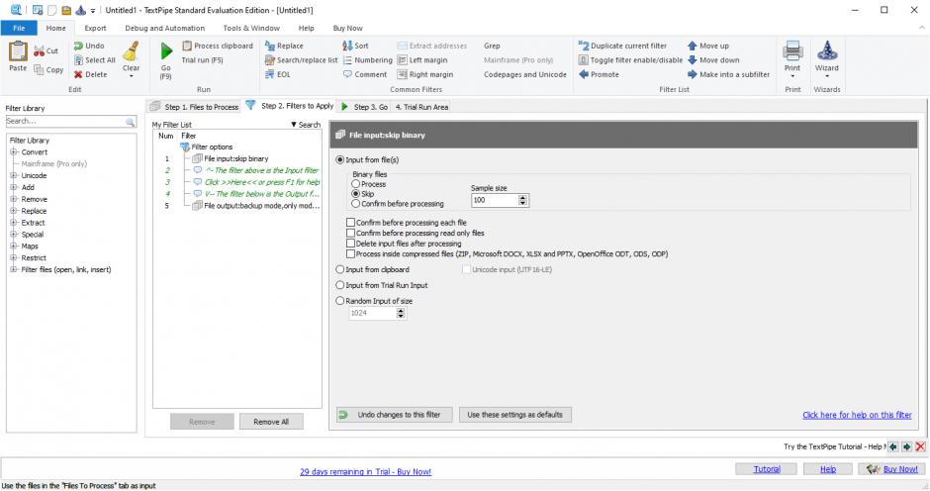Expand the Convert node in Filter Library

13,152
